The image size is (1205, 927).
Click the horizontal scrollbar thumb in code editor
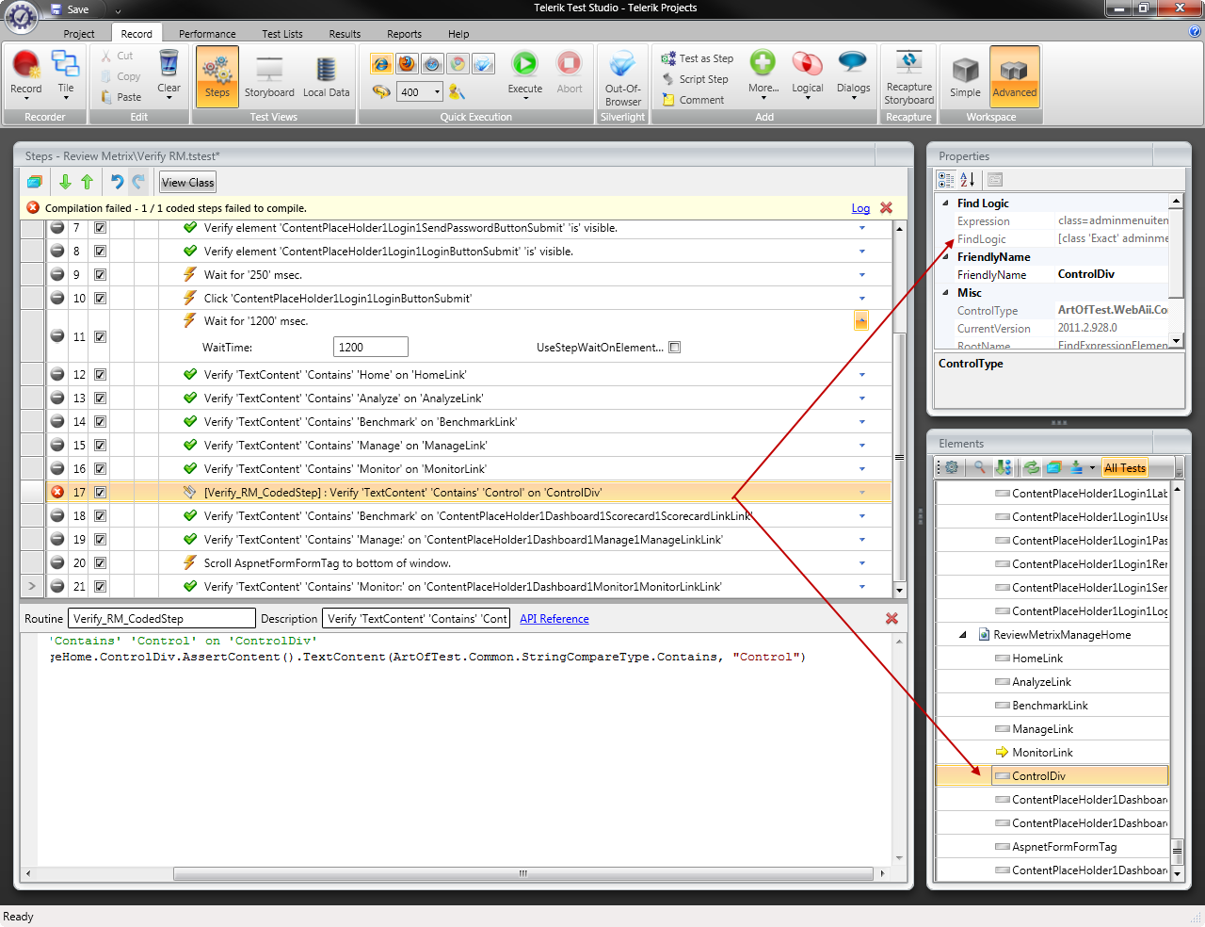point(522,873)
